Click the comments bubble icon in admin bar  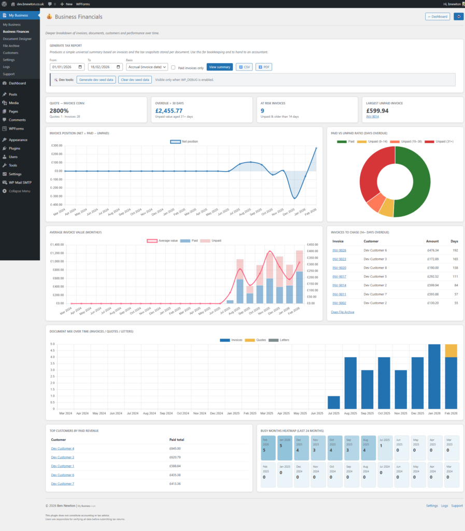tap(49, 4)
